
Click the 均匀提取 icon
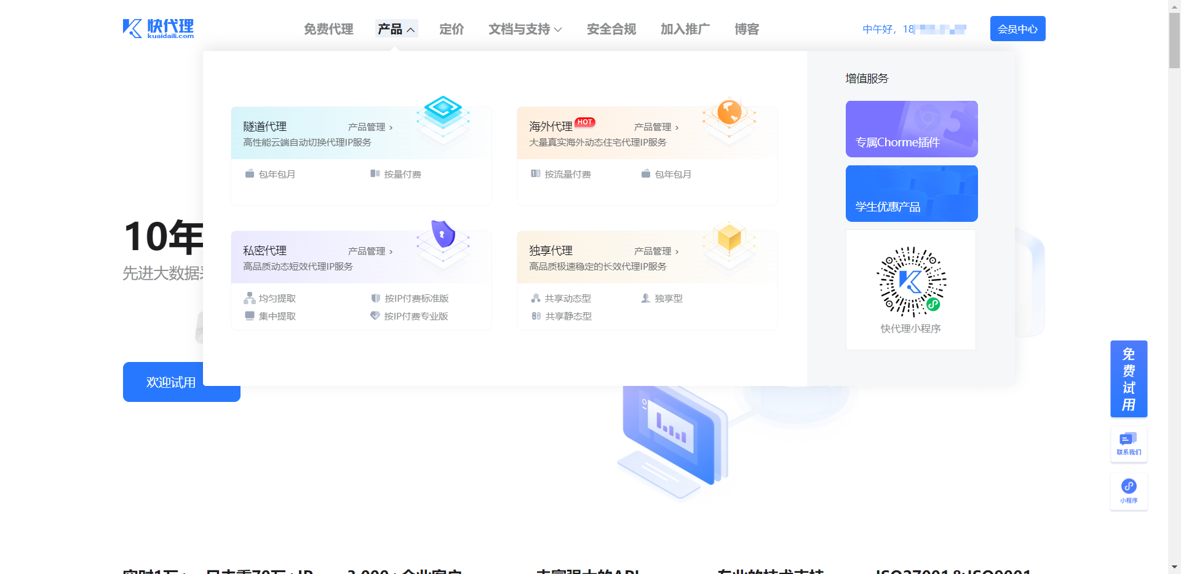[x=250, y=298]
